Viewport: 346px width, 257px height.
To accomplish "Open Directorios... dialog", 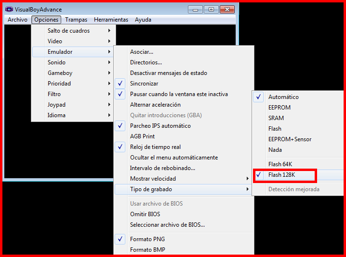I will [184, 62].
